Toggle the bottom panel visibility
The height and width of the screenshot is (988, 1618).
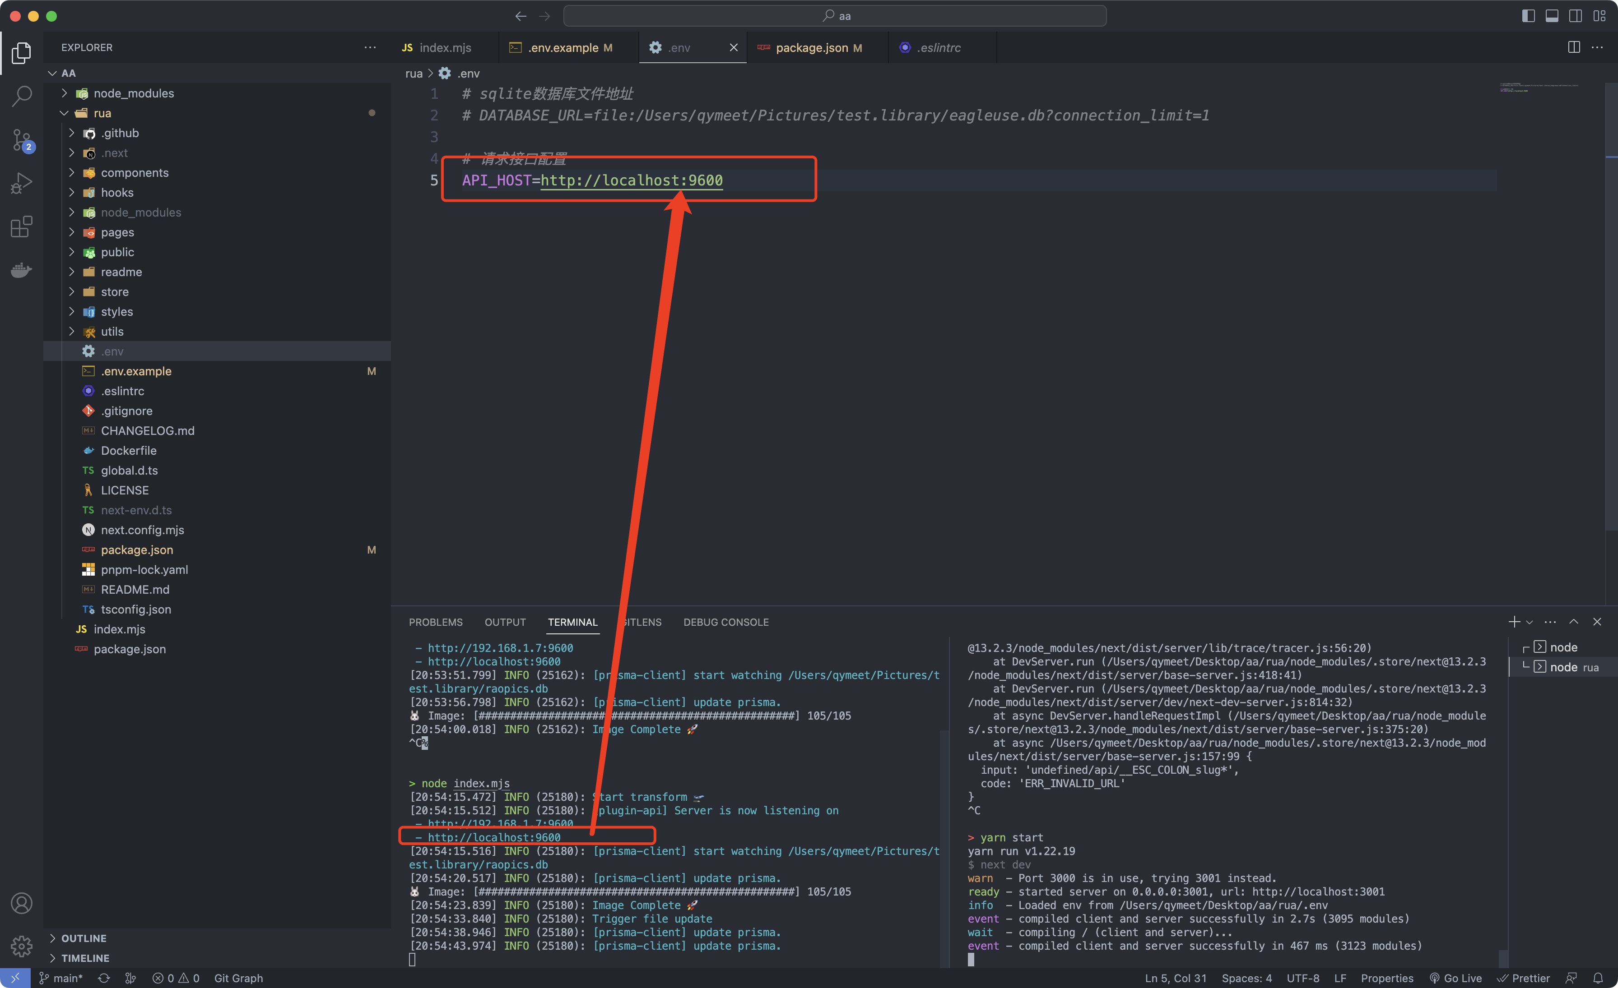(1552, 16)
